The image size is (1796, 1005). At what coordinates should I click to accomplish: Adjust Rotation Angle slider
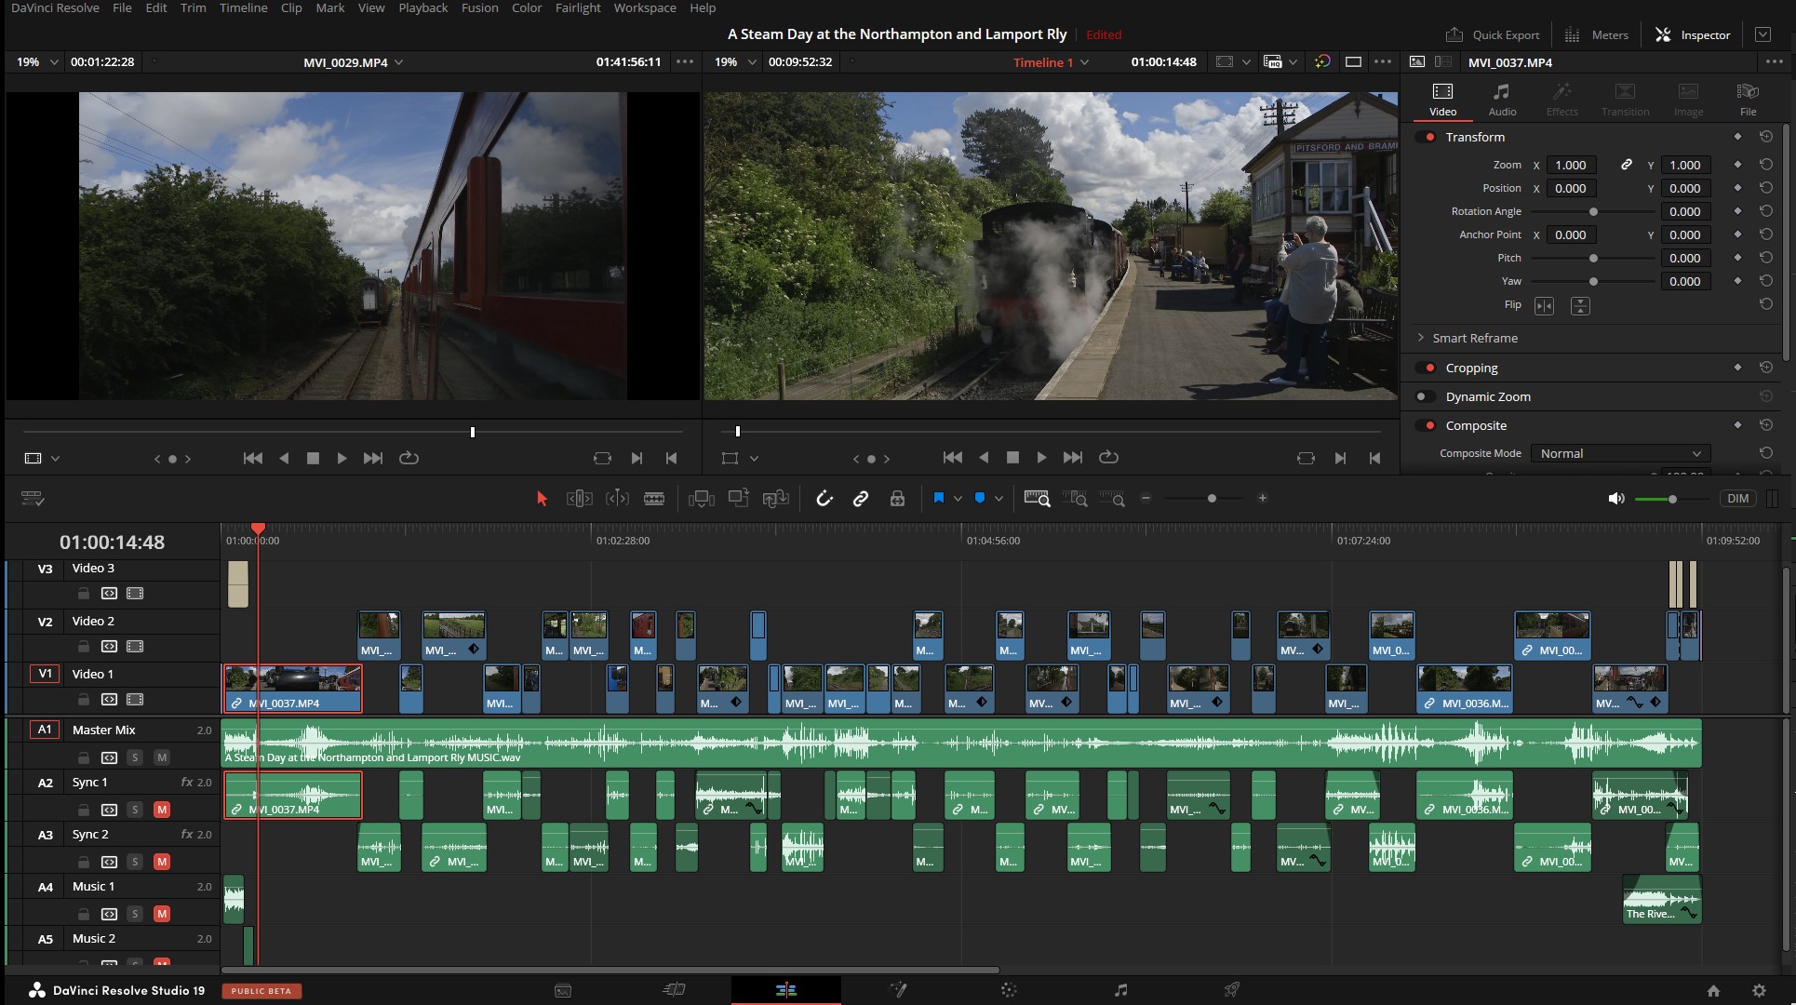pos(1593,211)
